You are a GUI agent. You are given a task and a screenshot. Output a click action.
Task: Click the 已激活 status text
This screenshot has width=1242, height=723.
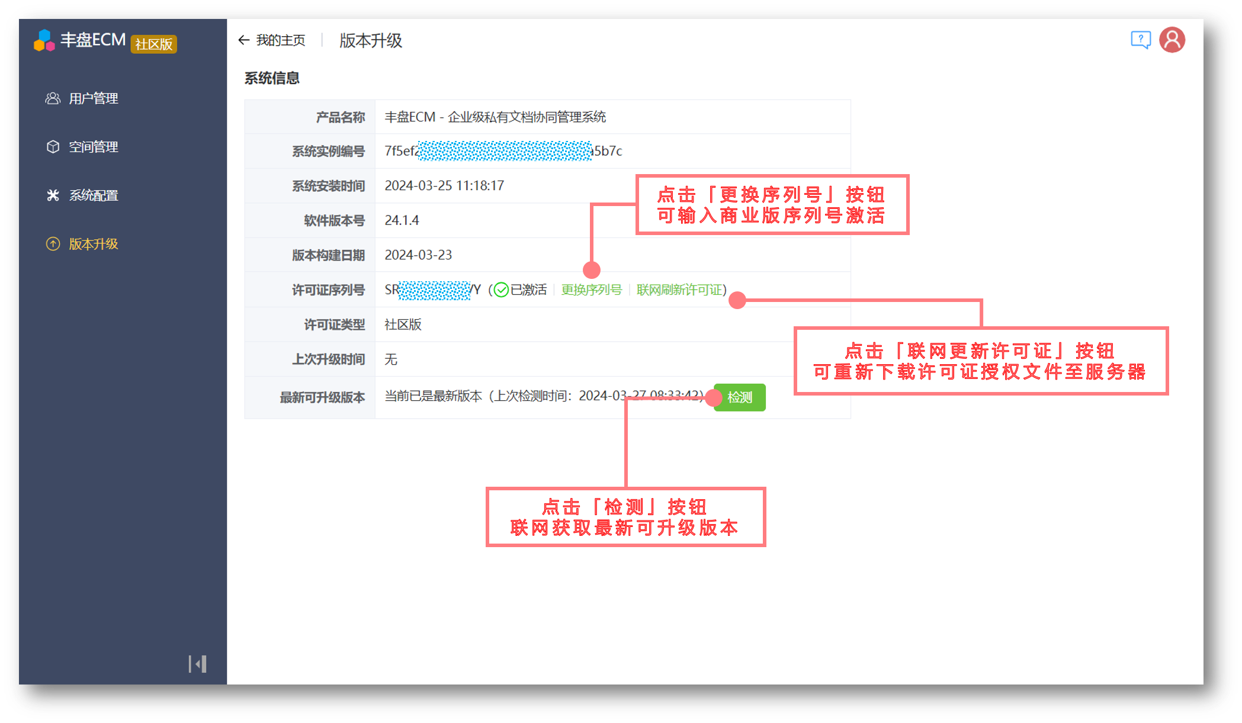(529, 290)
